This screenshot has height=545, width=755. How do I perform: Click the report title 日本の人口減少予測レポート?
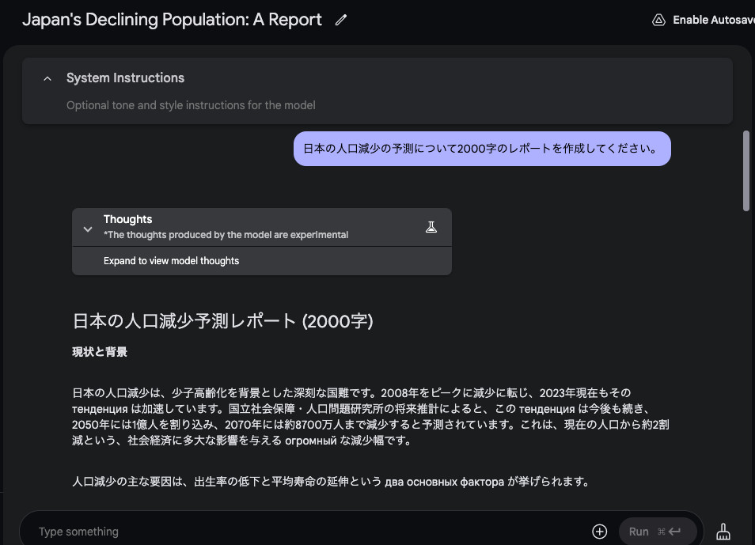click(x=222, y=321)
